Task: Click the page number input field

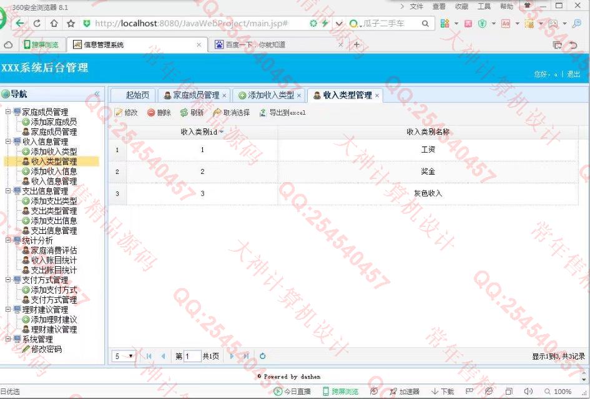Action: (x=192, y=356)
